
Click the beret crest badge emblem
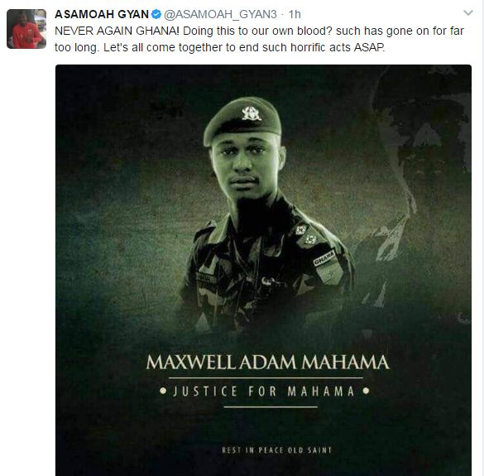(252, 113)
